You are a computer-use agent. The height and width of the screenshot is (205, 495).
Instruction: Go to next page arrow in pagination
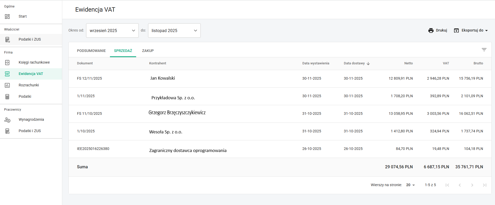point(472,185)
